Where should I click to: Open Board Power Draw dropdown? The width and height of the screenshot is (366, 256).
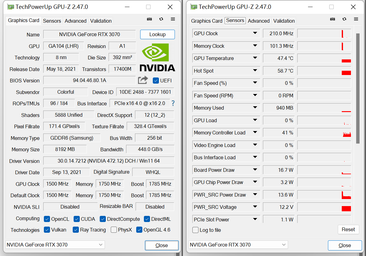pos(255,170)
